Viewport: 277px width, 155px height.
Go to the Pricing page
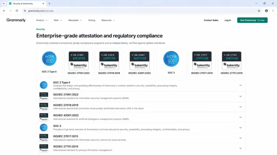point(92,20)
